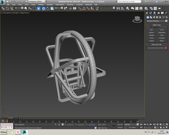Click the Cameras category icon
Image resolution: width=169 pixels, height=135 pixels.
(x=157, y=17)
